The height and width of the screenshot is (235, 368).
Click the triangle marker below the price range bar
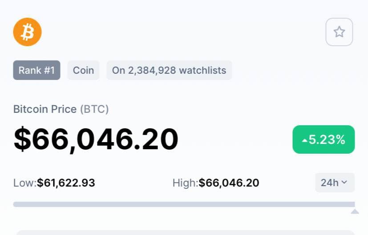tap(355, 211)
